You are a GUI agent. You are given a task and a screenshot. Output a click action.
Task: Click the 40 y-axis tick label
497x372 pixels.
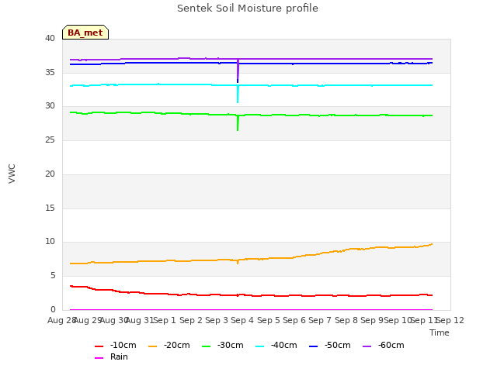pyautogui.click(x=50, y=38)
